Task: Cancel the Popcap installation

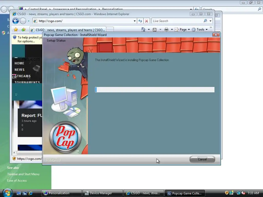Action: pyautogui.click(x=202, y=159)
